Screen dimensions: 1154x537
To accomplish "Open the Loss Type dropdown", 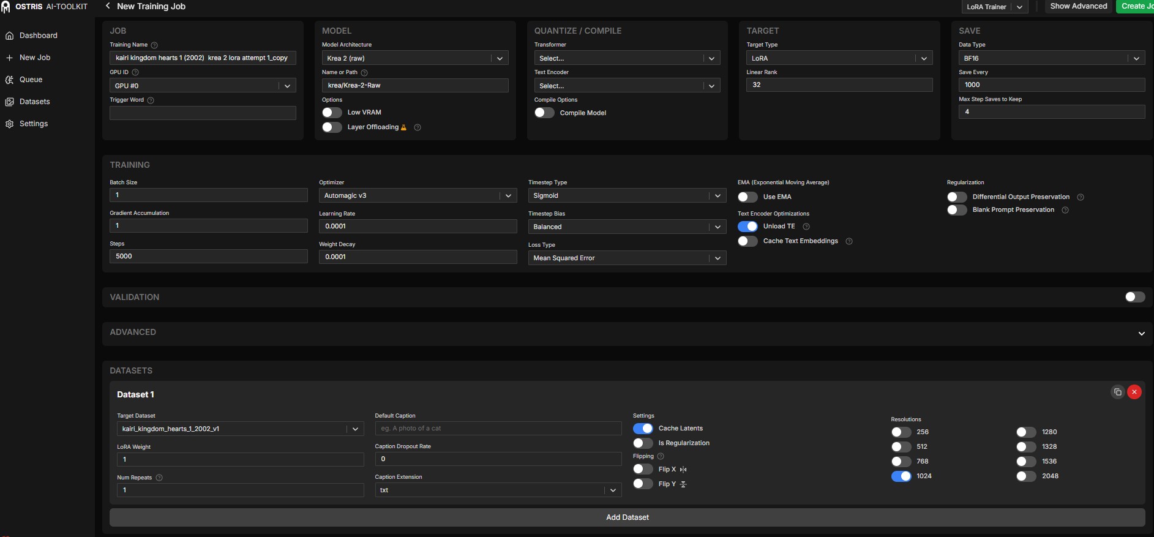I will click(x=628, y=258).
